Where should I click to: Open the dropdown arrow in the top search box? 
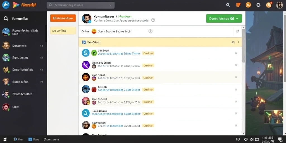(110, 5)
